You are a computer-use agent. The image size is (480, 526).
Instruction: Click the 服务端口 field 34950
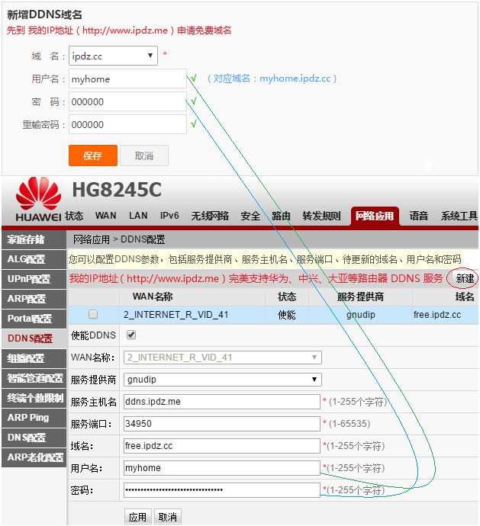click(x=222, y=424)
